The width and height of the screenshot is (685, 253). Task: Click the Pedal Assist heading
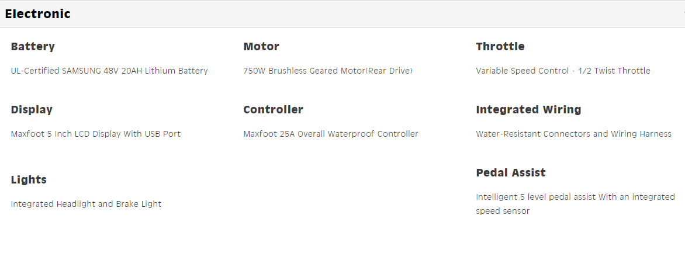tap(511, 173)
